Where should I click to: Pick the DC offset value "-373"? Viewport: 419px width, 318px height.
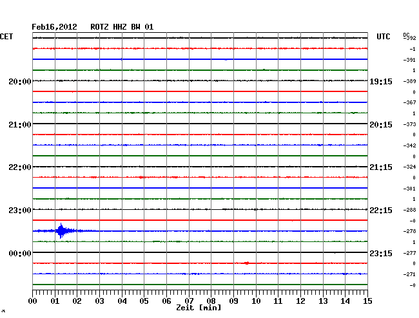[x=409, y=124]
